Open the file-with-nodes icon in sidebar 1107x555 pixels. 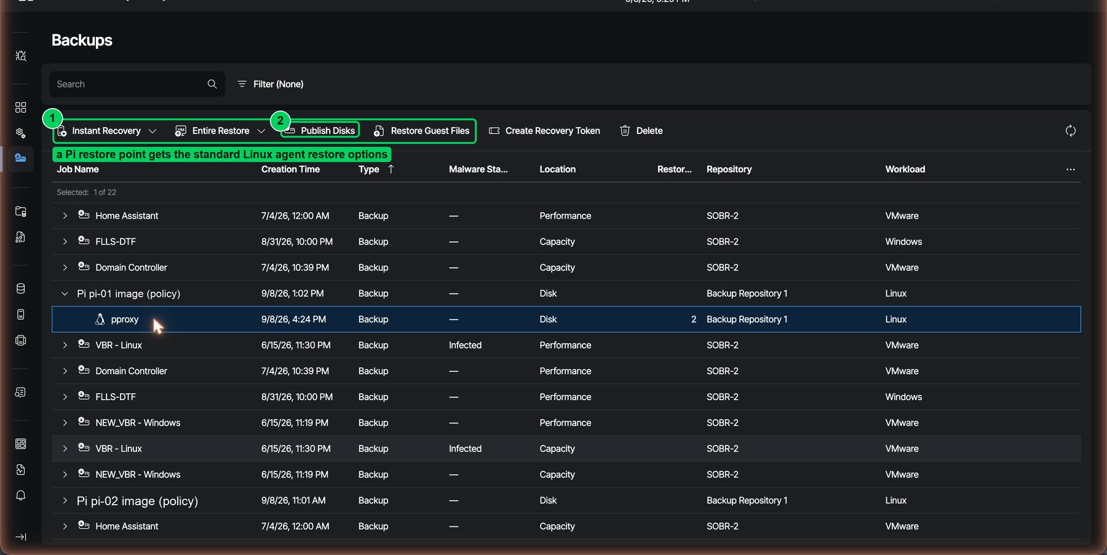[21, 237]
